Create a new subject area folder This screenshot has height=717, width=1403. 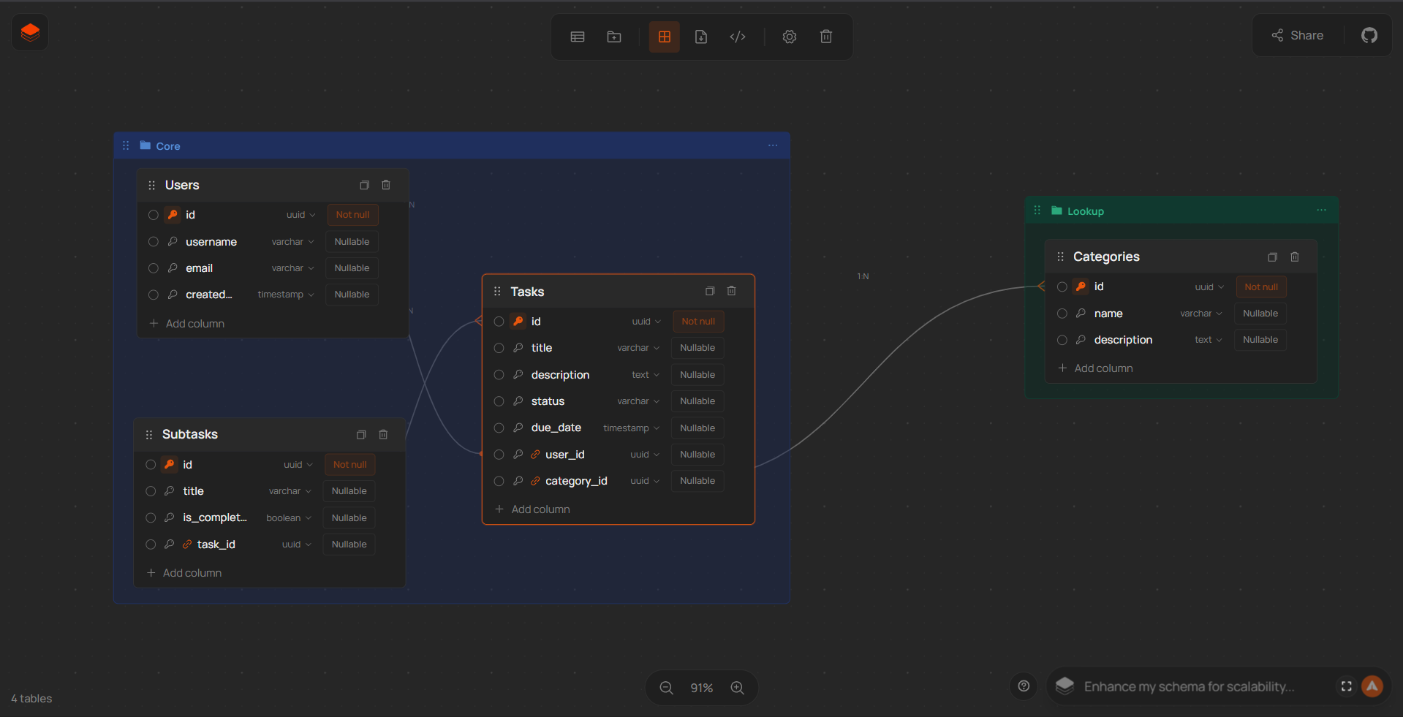pos(613,37)
